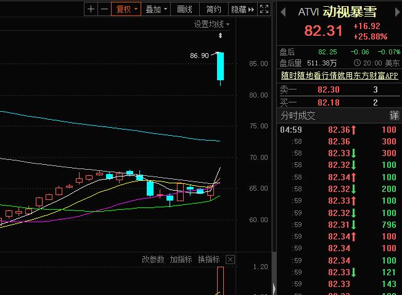Click the last price 82.31
Screen dimensions: 402x295
323,31
